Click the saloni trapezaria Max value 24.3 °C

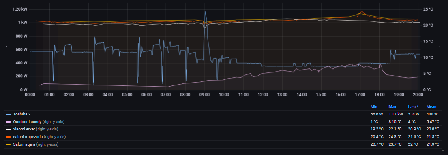point(395,137)
